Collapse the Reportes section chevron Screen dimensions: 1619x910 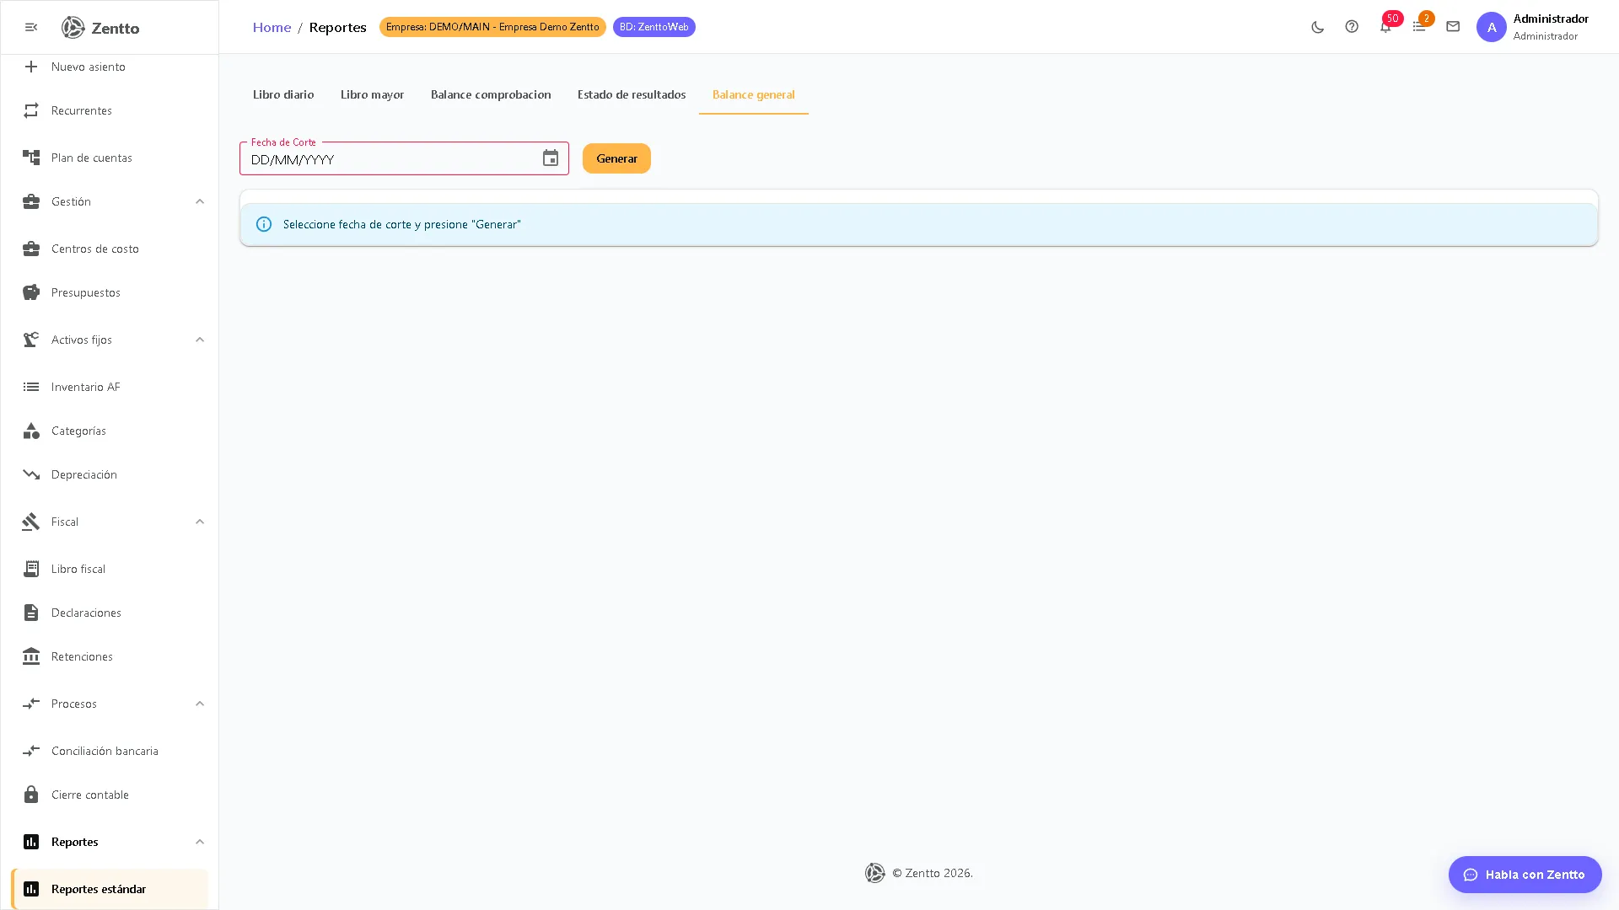click(200, 842)
